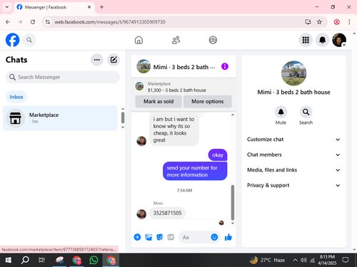Click the Facebook search magnifier icon
This screenshot has width=357, height=267.
click(29, 40)
